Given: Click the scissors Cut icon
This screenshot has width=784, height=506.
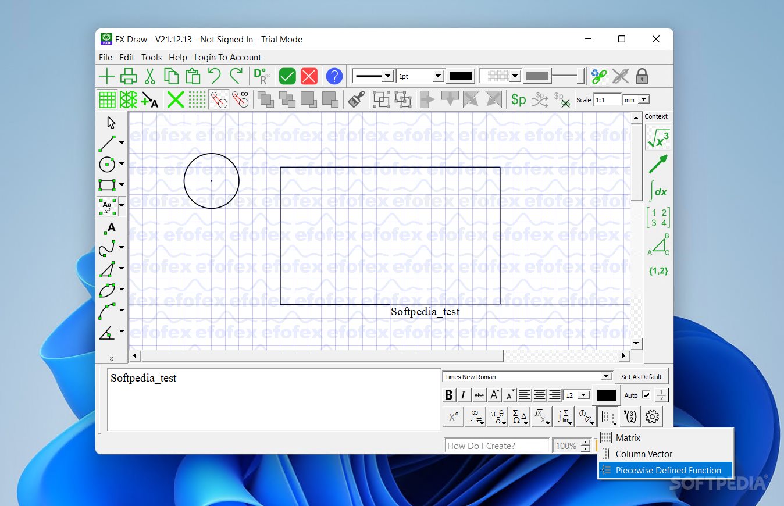Looking at the screenshot, I should [x=149, y=76].
